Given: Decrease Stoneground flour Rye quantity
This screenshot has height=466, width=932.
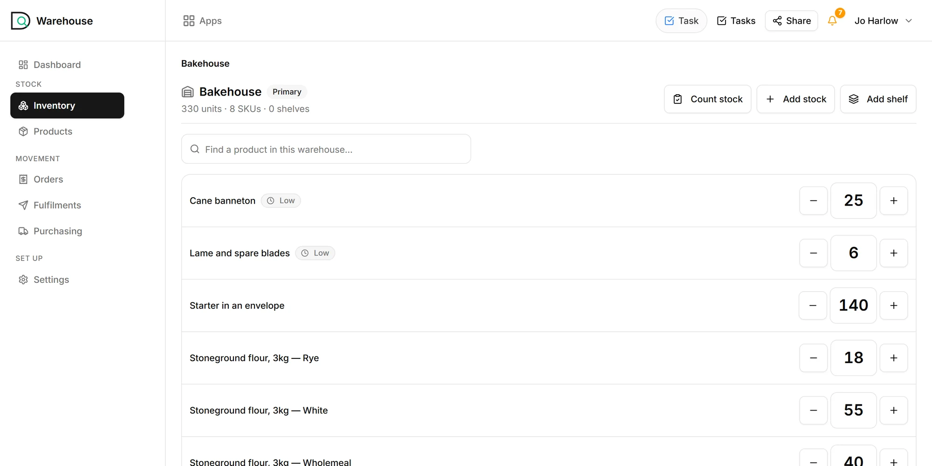Looking at the screenshot, I should (813, 358).
